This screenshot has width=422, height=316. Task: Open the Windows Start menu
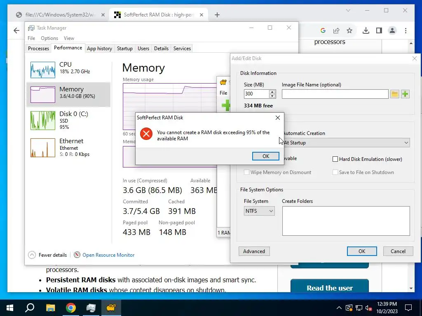coord(10,308)
